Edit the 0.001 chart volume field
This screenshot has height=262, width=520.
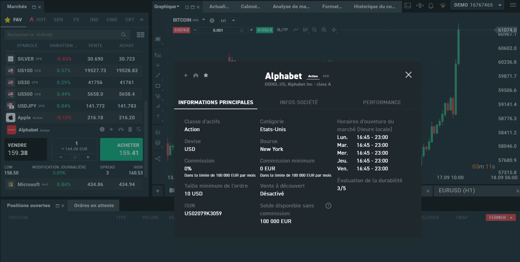point(218,30)
